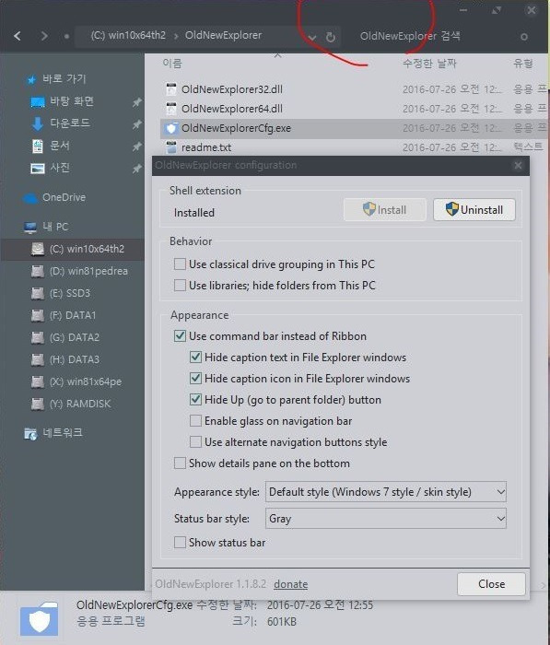The width and height of the screenshot is (550, 645).
Task: Select the OldNewExplorer64.dll file icon
Action: click(170, 109)
